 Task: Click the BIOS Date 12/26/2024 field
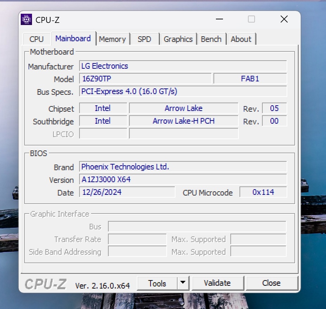[127, 192]
